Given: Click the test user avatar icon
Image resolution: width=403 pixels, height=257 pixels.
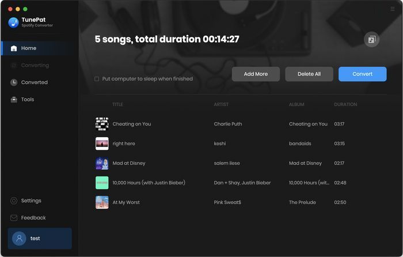Looking at the screenshot, I should point(19,239).
